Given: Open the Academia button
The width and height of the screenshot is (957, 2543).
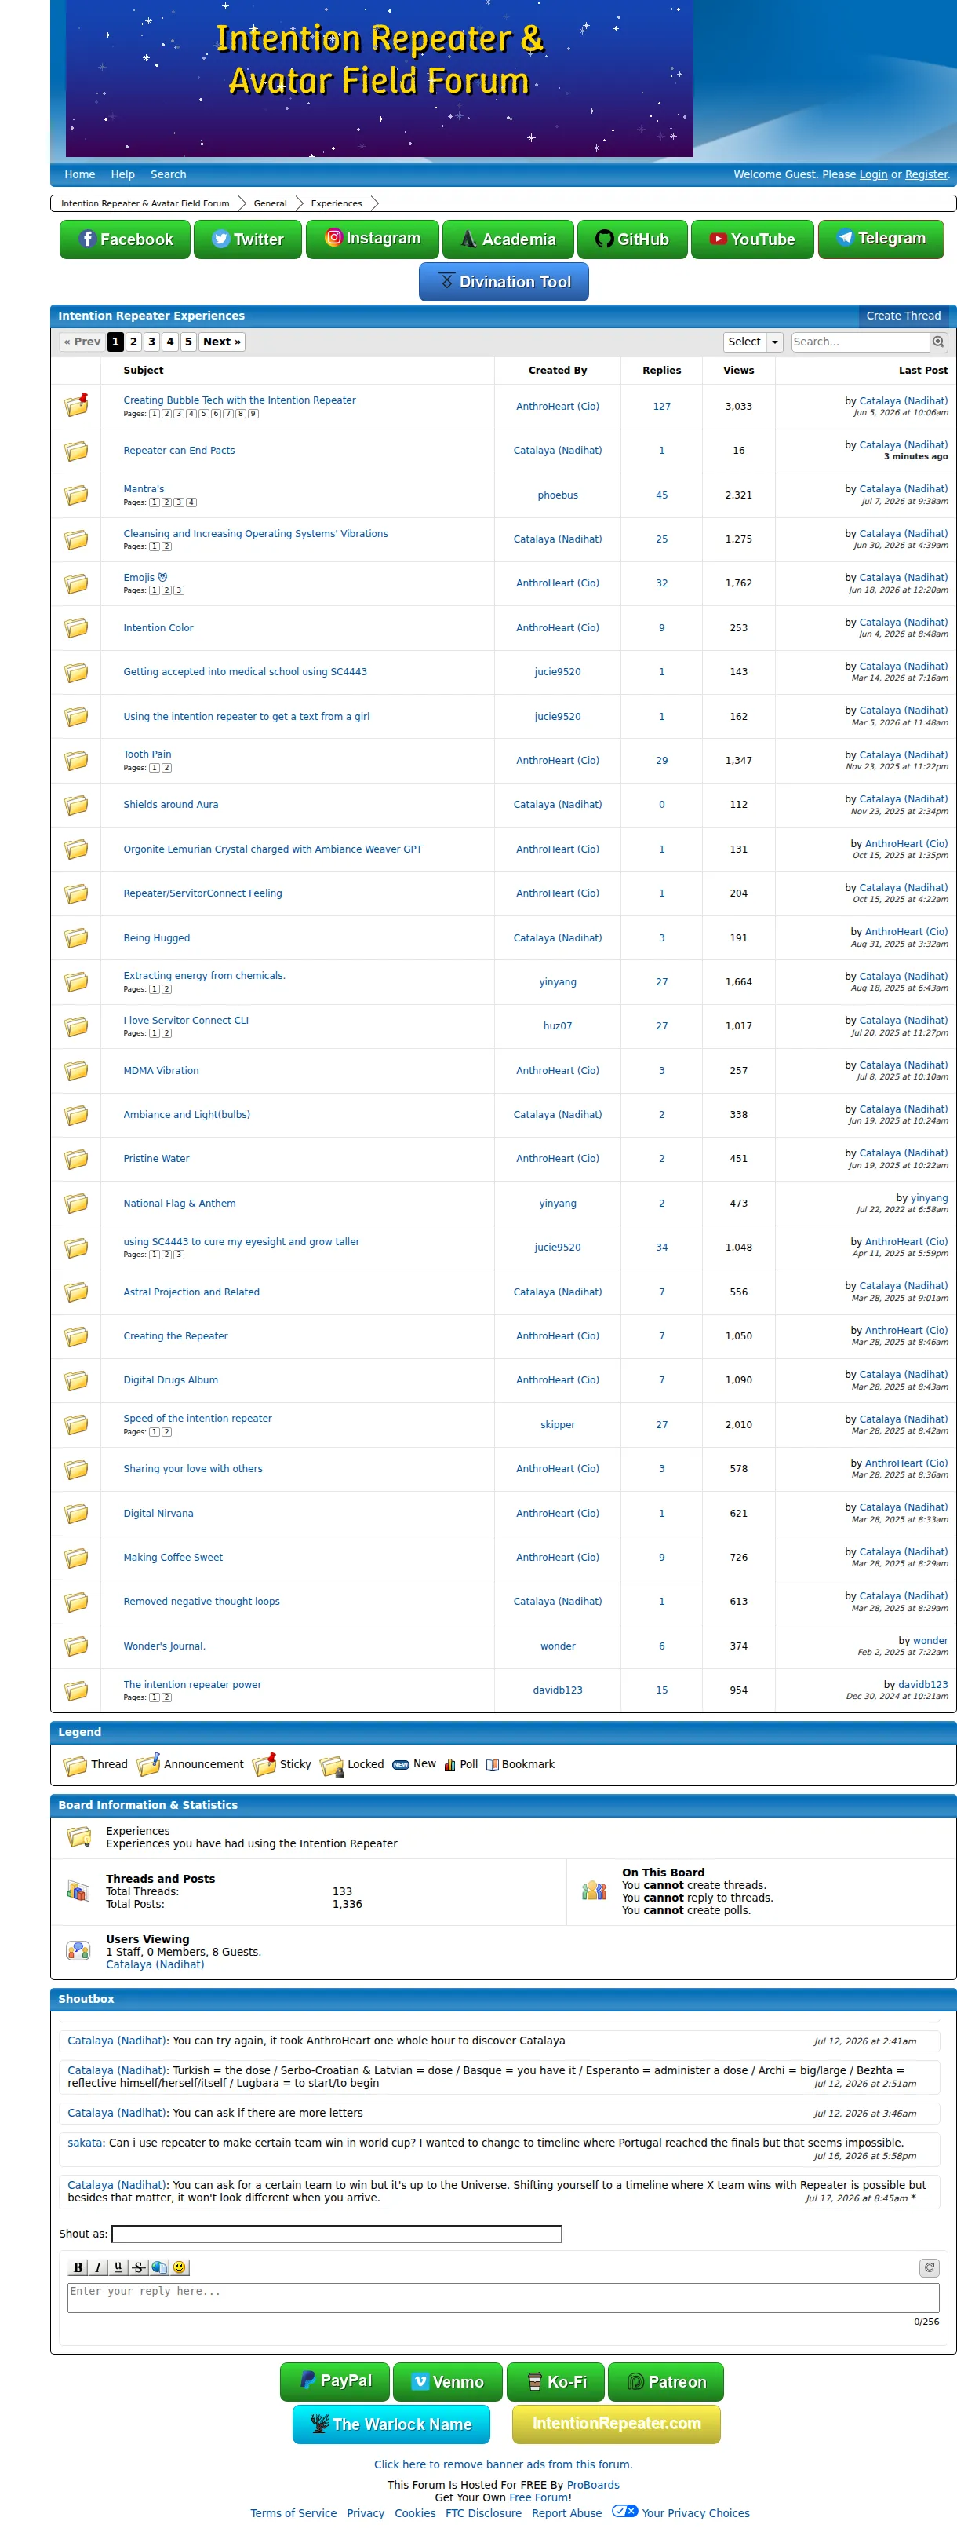Looking at the screenshot, I should [508, 239].
